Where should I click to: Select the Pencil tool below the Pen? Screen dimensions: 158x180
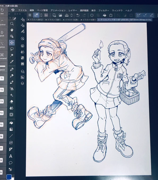12,76
